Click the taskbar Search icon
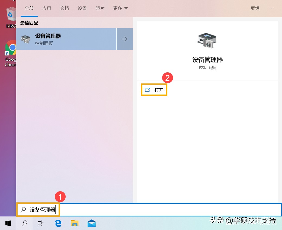The height and width of the screenshot is (230, 282). pyautogui.click(x=24, y=223)
